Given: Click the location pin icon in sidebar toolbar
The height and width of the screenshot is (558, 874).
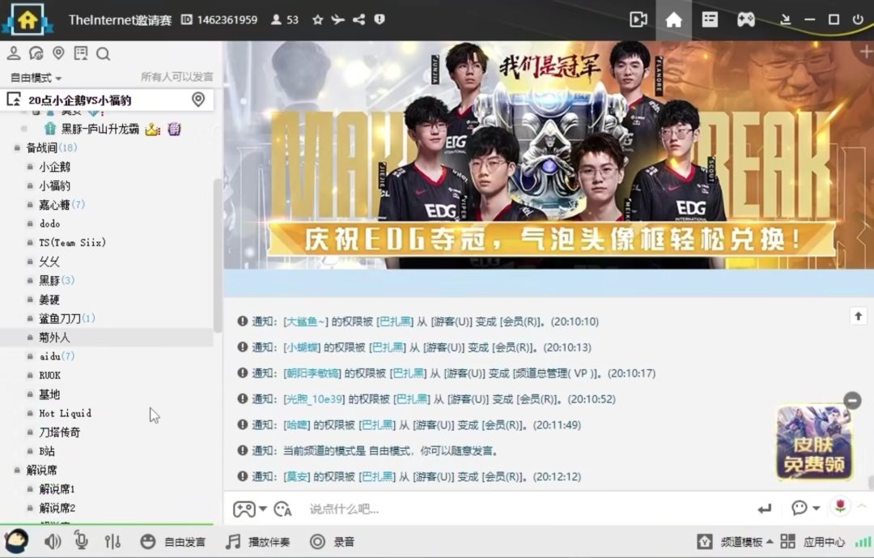Looking at the screenshot, I should click(58, 53).
